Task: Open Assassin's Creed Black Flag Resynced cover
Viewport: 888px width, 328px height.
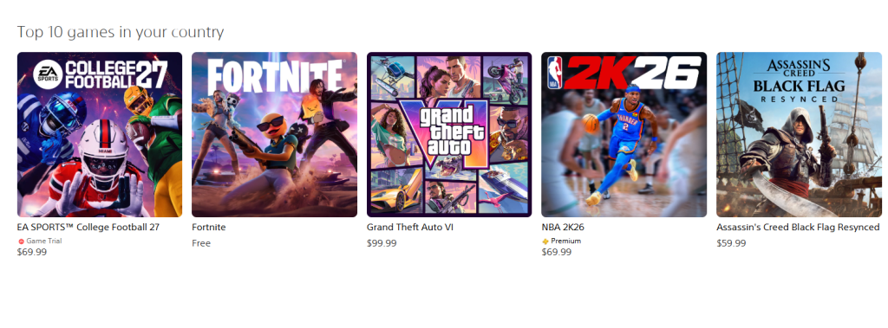Action: [x=799, y=135]
